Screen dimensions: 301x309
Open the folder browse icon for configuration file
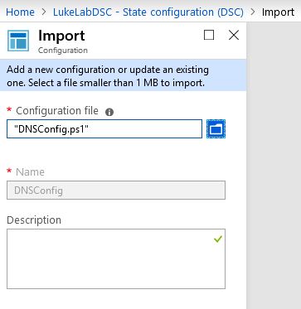[216, 128]
